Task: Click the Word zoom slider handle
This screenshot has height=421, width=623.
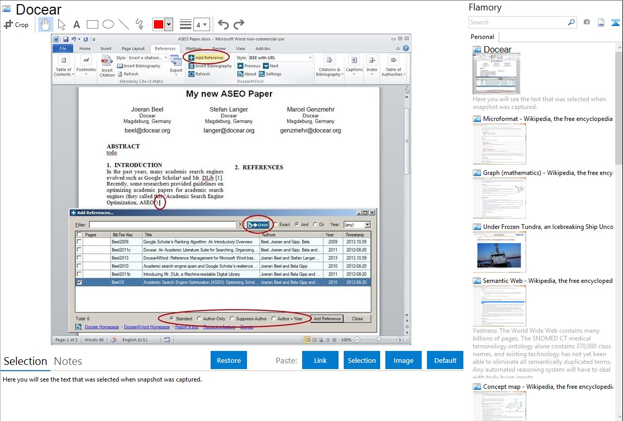Action: 379,339
